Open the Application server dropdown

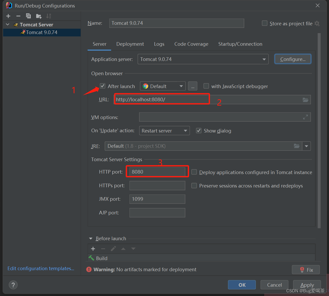(x=203, y=59)
